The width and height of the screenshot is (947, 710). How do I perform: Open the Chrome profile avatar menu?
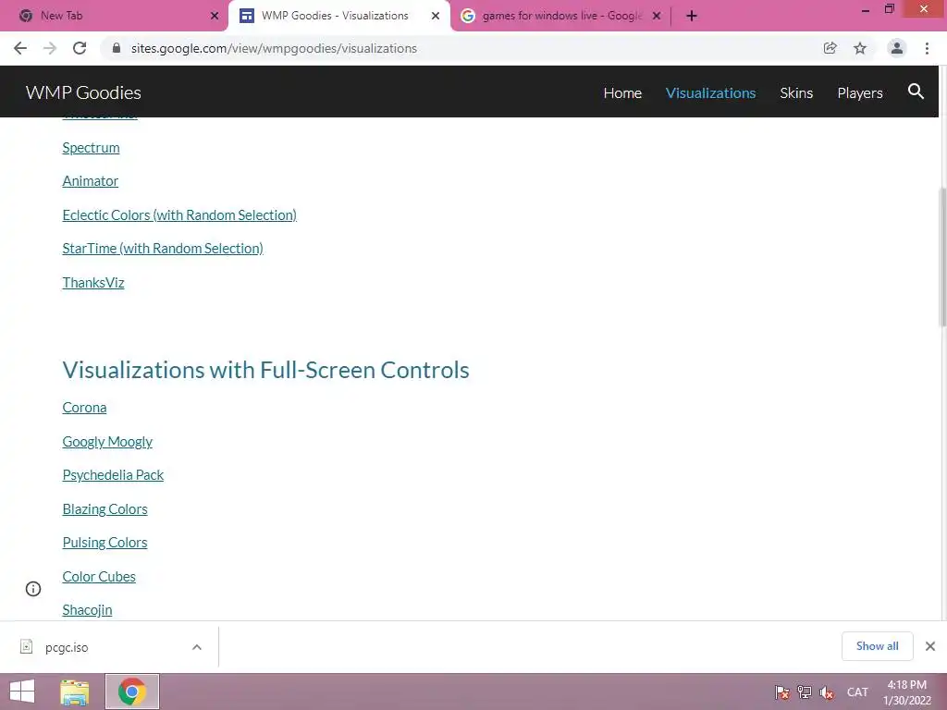pos(897,48)
